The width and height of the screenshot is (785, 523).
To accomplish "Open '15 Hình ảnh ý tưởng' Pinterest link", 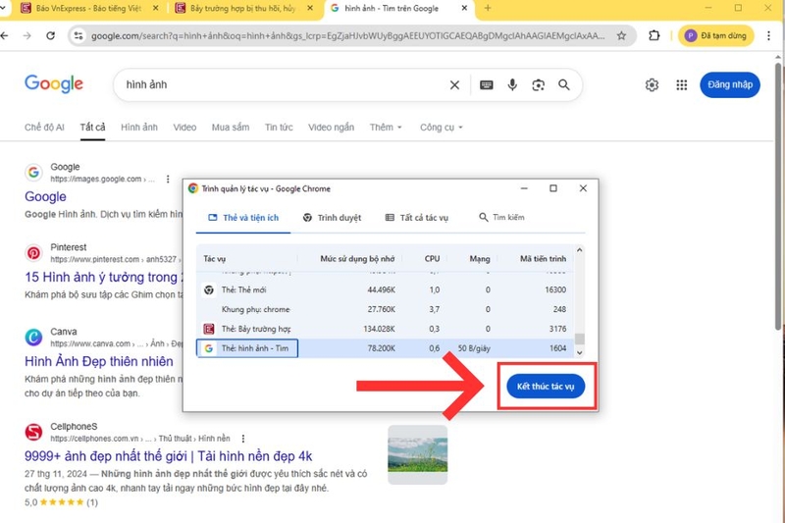I will click(x=104, y=278).
